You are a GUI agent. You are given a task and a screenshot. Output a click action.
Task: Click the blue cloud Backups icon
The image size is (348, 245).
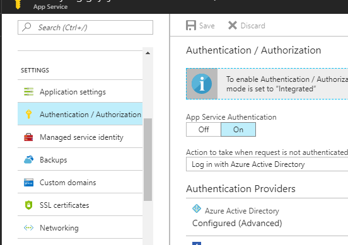click(x=28, y=159)
